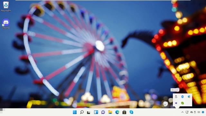Open the Recycle Bin desktop icon
Viewport: 206px width, 116px height.
coord(6,6)
